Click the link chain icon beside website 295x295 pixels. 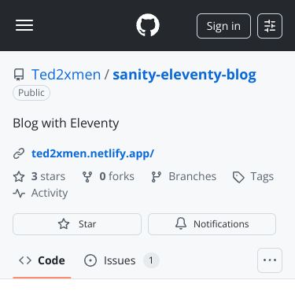19,153
